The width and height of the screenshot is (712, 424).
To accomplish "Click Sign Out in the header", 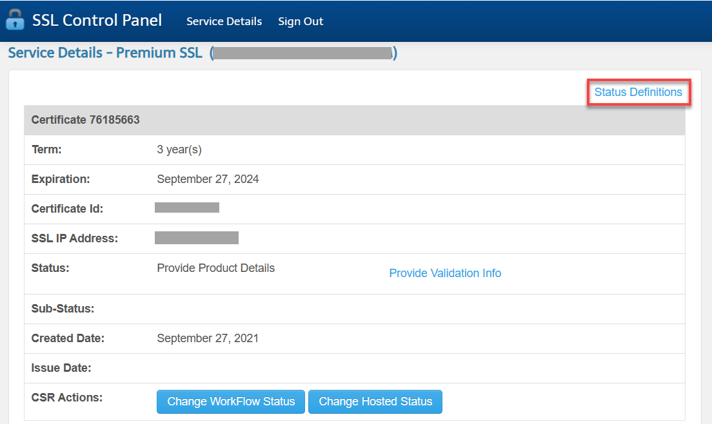I will tap(301, 21).
